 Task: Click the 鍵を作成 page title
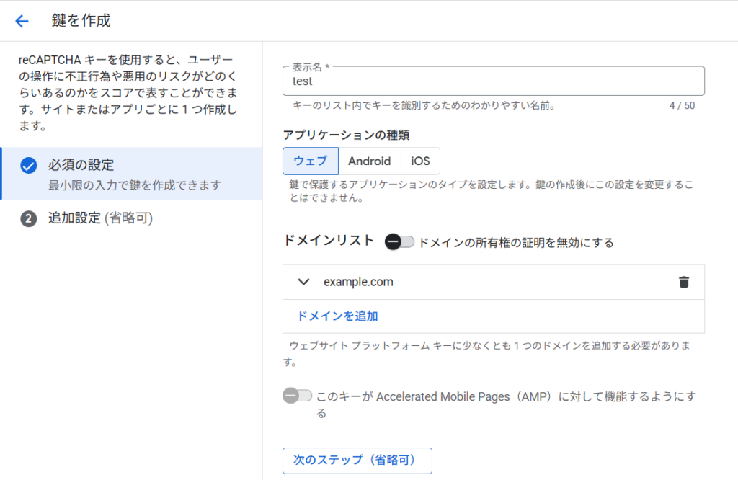tap(81, 21)
